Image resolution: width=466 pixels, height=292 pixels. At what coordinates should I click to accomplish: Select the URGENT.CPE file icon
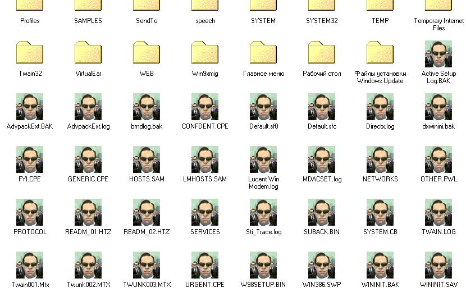(x=205, y=265)
